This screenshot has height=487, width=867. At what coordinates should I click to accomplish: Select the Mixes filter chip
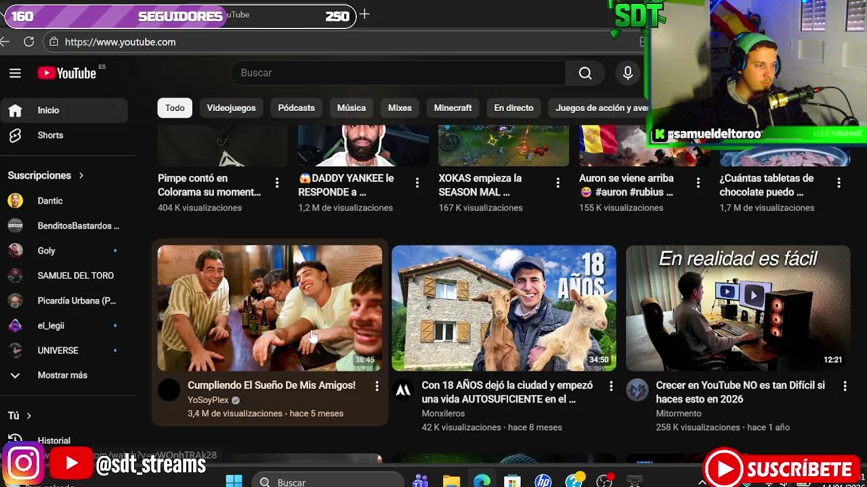pos(400,108)
